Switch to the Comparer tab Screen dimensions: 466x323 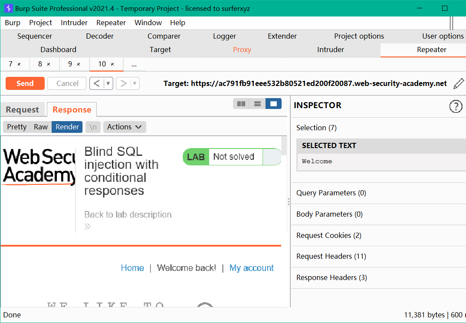pos(164,36)
